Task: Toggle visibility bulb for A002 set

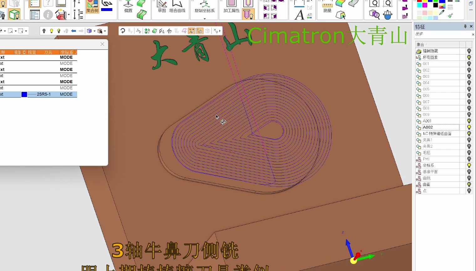Action: point(469,127)
